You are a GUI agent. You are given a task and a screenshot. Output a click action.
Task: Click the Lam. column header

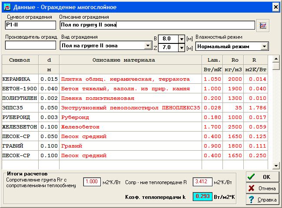pyautogui.click(x=212, y=60)
